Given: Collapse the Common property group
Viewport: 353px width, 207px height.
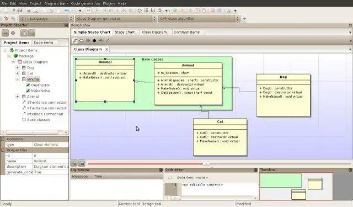Looking at the screenshot, I should coord(3,139).
